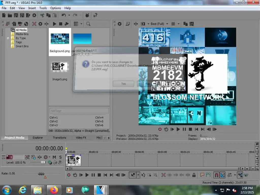Click the Capture Video icon in Project Media
This screenshot has height=195, width=260.
(x=20, y=24)
